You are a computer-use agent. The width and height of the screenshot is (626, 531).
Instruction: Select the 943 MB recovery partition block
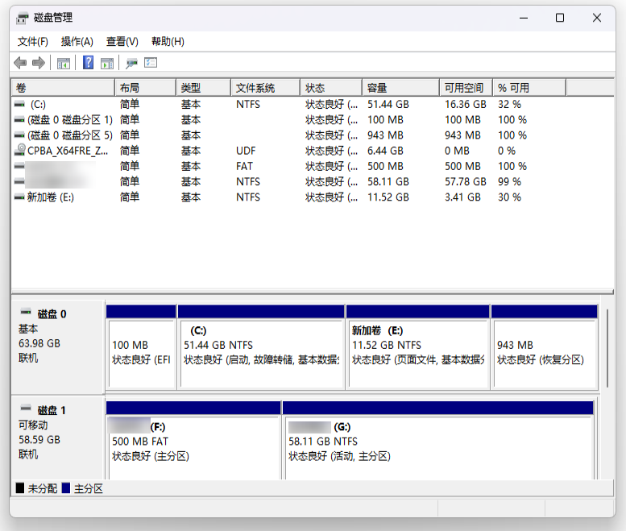tap(545, 347)
